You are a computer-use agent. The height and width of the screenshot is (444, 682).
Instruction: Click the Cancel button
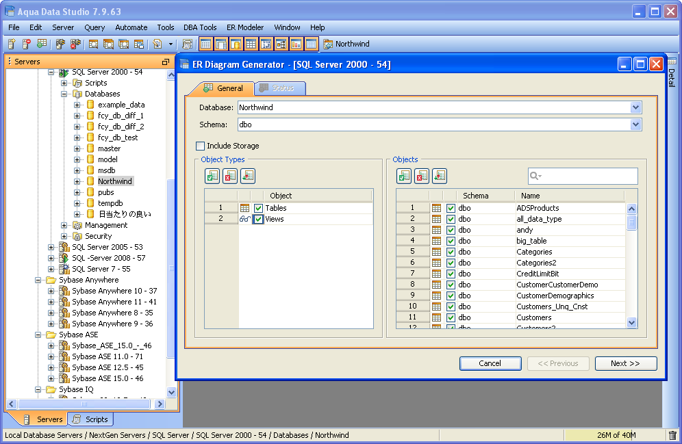coord(490,363)
